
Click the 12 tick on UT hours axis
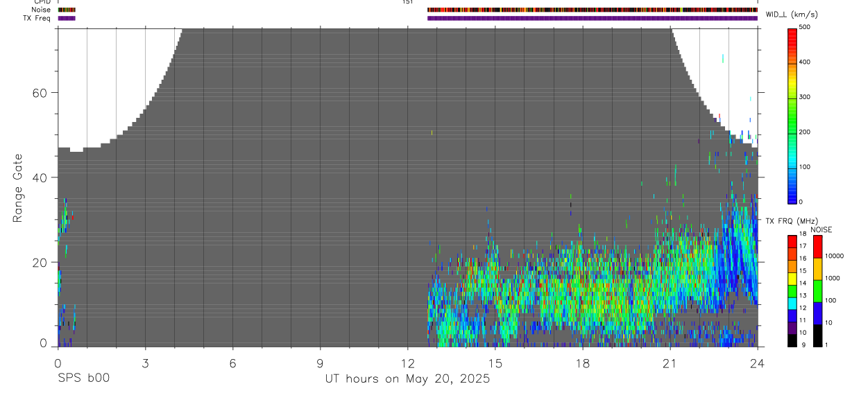point(407,363)
